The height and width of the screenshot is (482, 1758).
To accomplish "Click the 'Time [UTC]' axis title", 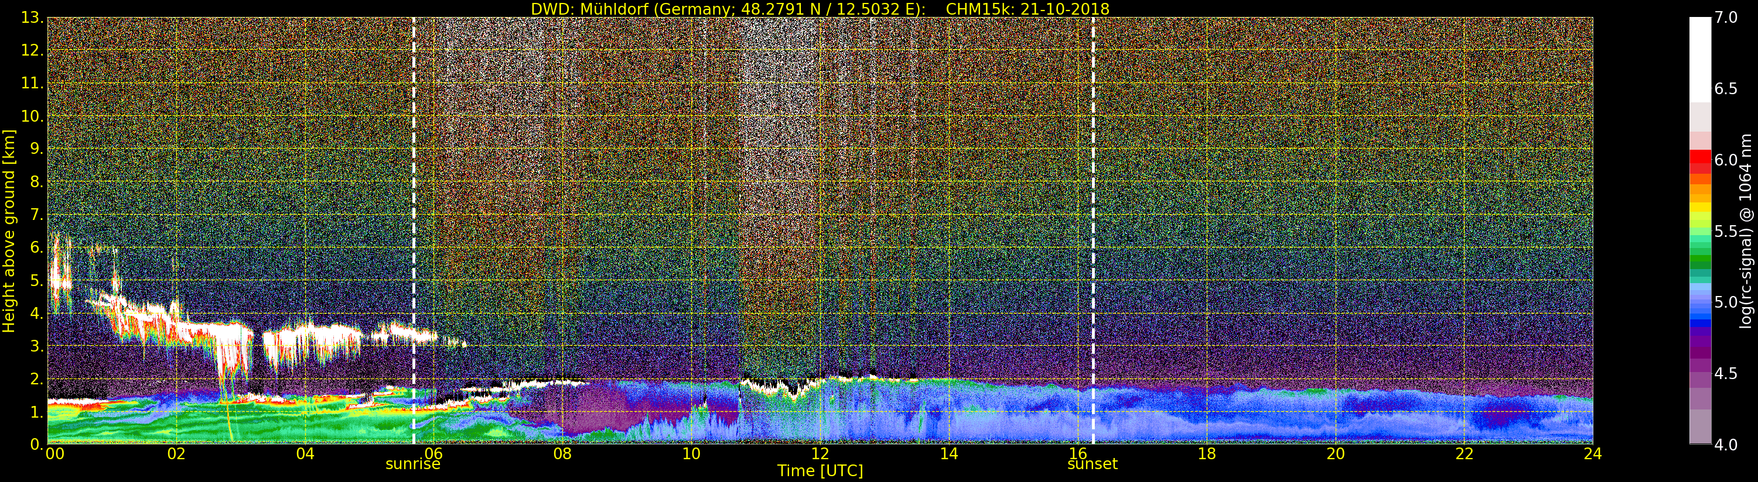I will click(x=820, y=471).
